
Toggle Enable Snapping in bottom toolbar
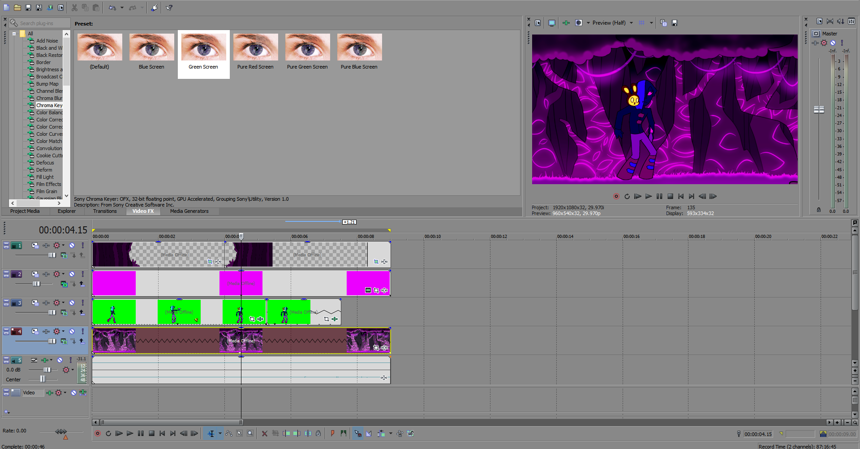pyautogui.click(x=358, y=433)
